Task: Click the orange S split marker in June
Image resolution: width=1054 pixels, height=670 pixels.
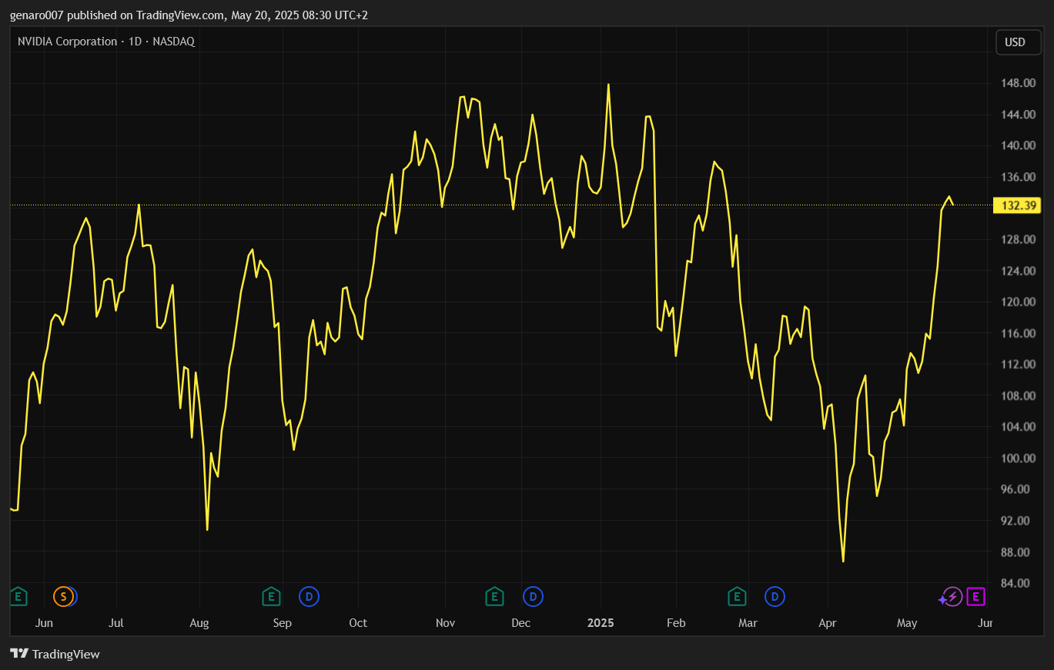Action: pos(63,596)
